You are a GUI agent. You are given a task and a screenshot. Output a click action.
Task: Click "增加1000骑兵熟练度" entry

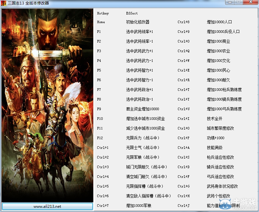click(x=224, y=100)
